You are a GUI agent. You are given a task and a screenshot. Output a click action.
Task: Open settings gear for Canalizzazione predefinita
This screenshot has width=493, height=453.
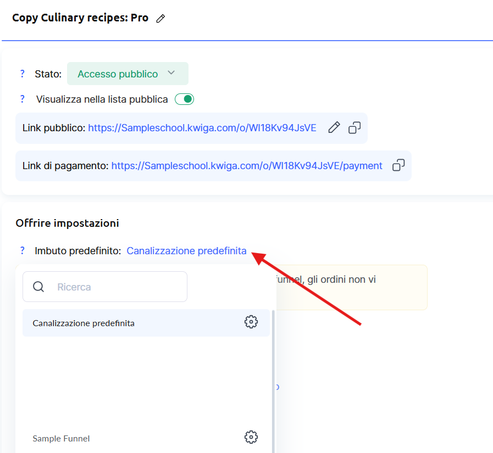point(251,322)
